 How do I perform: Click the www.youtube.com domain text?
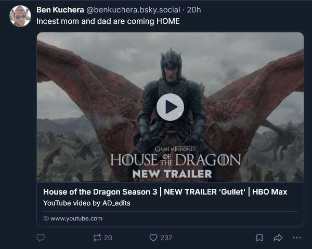(x=76, y=218)
